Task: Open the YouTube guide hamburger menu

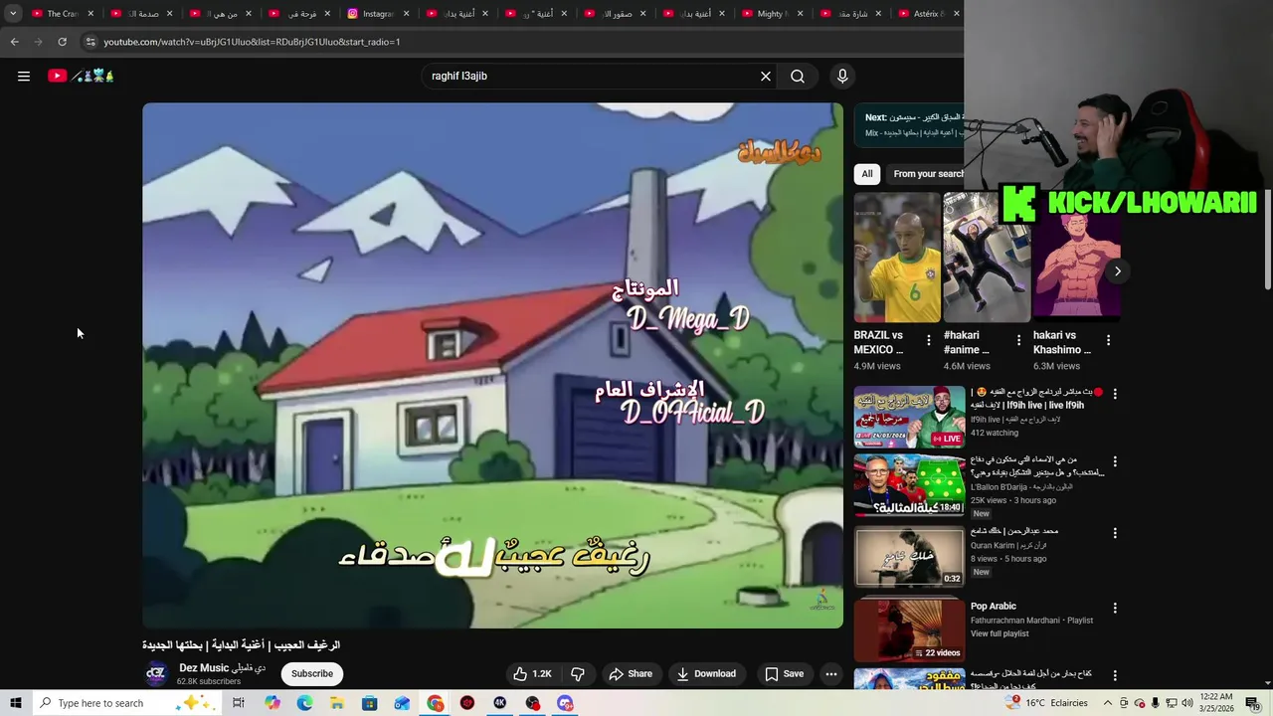Action: click(24, 76)
